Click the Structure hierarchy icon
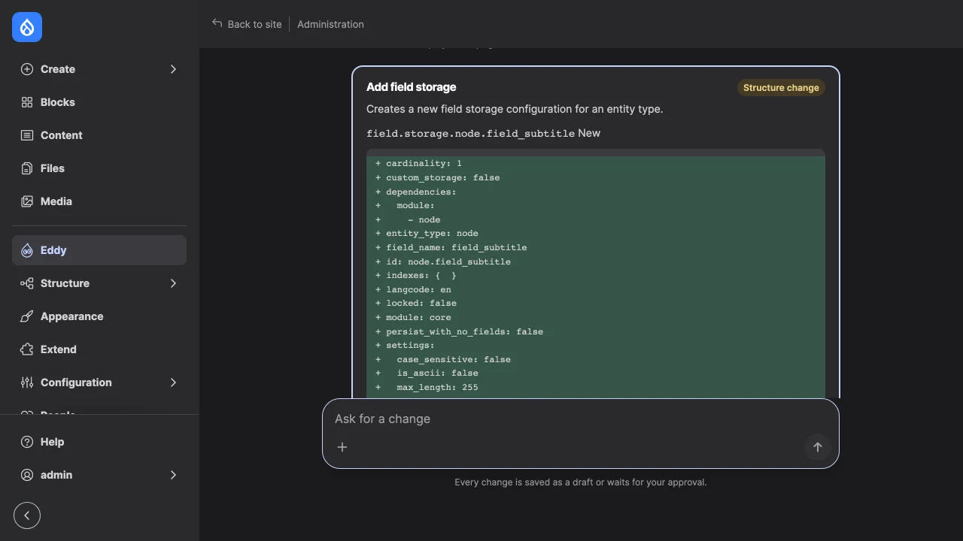Image resolution: width=963 pixels, height=541 pixels. [27, 283]
